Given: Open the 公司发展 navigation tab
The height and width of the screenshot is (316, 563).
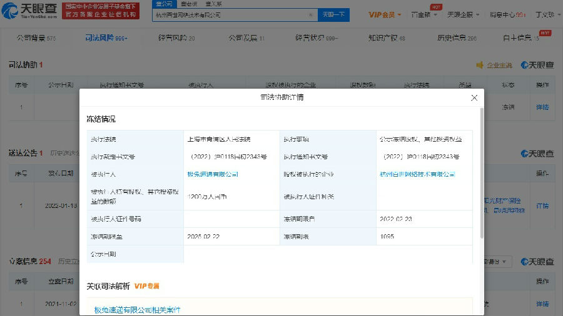Looking at the screenshot, I should coord(246,37).
